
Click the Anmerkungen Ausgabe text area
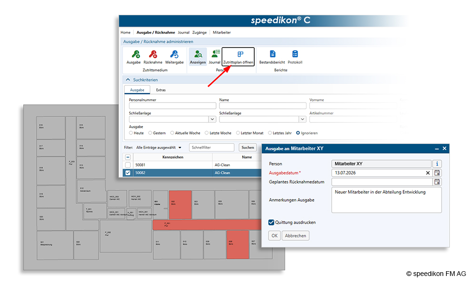point(387,200)
